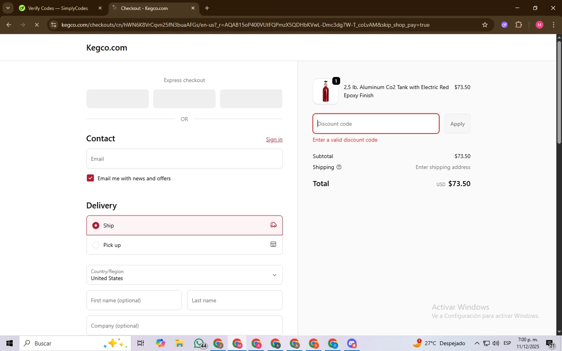Focus the Email input field
This screenshot has height=351, width=562.
[x=184, y=159]
